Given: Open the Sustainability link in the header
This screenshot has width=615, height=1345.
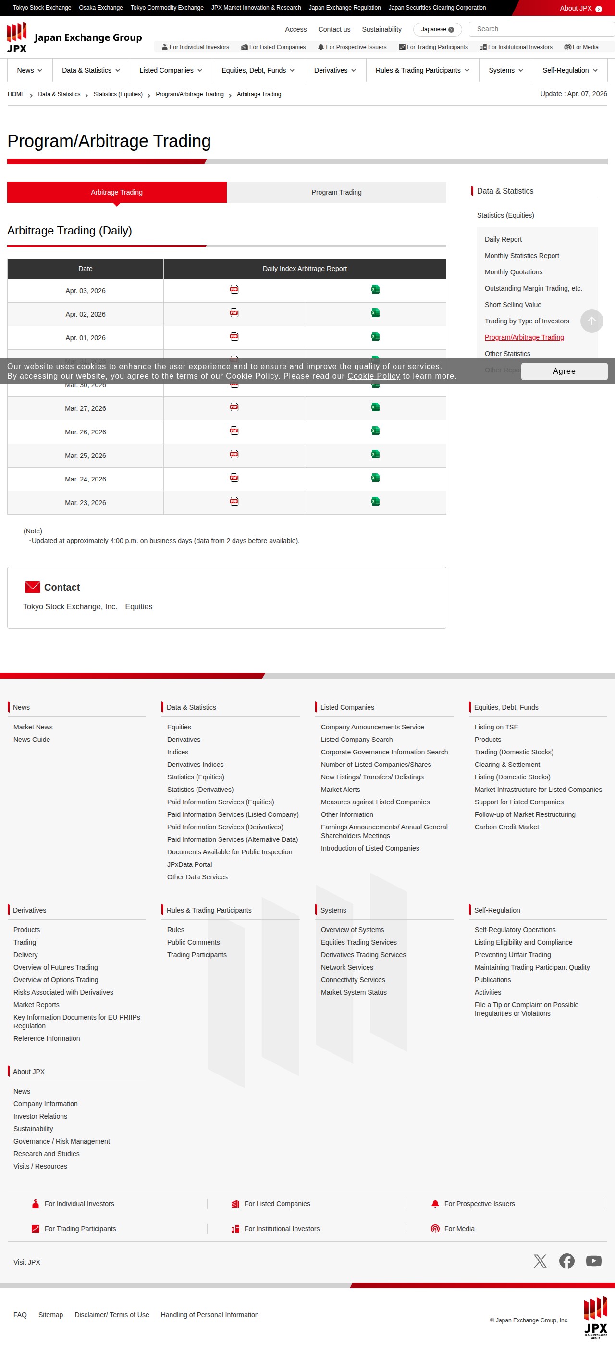Looking at the screenshot, I should tap(381, 29).
